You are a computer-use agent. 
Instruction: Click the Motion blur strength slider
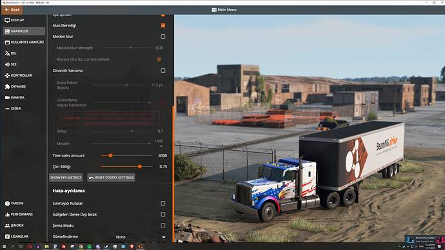pyautogui.click(x=126, y=48)
